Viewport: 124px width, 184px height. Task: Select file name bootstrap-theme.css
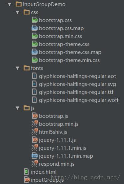pos(64,44)
